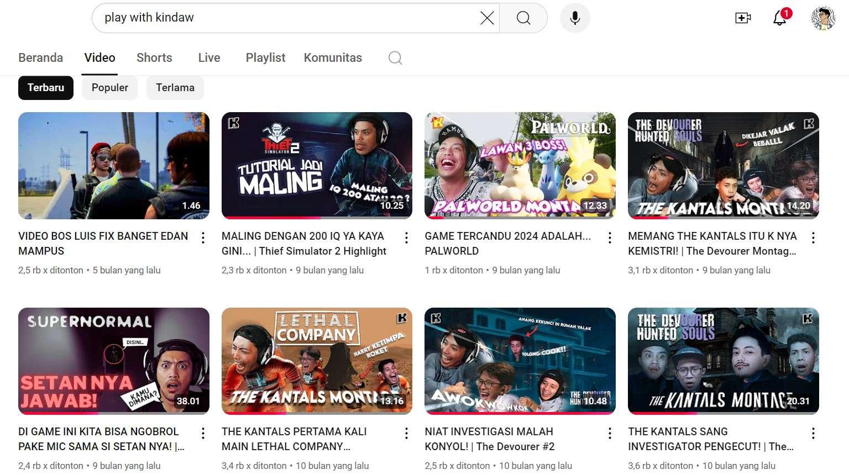Open the notifications bell

pyautogui.click(x=780, y=17)
